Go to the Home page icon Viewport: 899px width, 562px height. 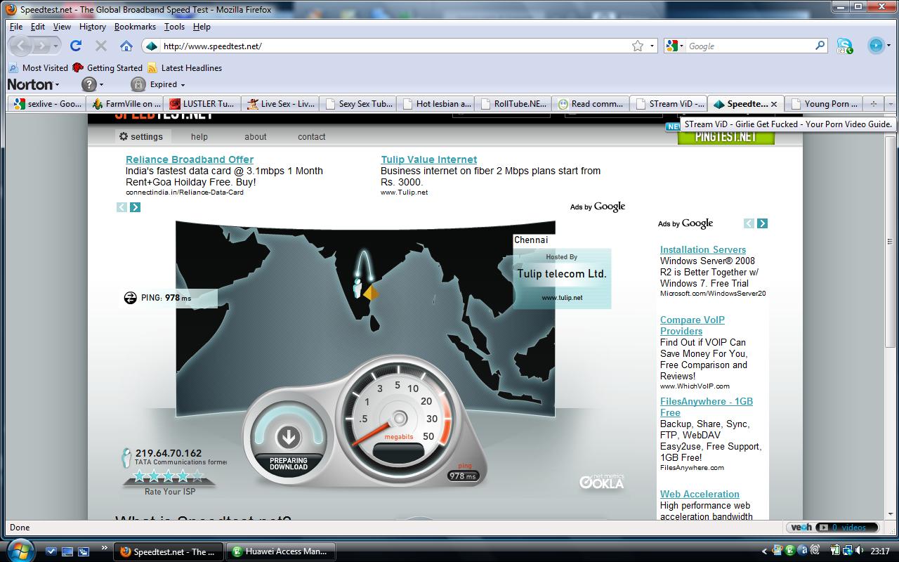click(126, 46)
